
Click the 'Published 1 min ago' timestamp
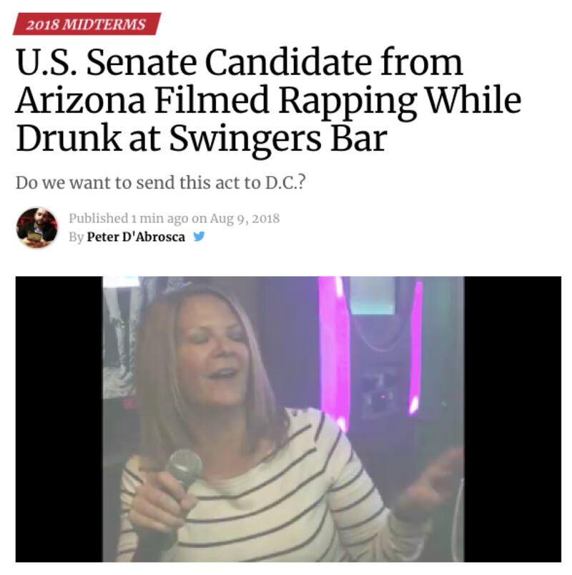(x=128, y=219)
